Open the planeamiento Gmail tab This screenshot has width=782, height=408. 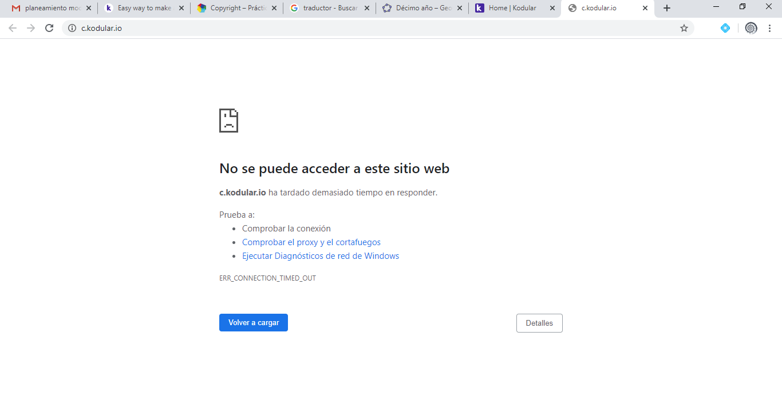pos(49,9)
